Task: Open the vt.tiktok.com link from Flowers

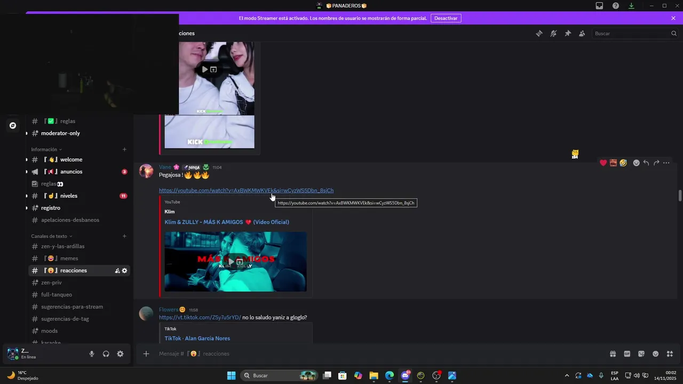Action: click(200, 317)
